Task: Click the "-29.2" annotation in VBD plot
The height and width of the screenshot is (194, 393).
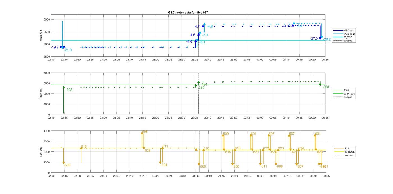Action: [x=327, y=39]
